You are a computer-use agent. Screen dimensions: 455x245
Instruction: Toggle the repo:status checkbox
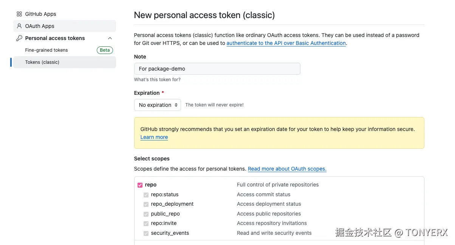point(146,195)
